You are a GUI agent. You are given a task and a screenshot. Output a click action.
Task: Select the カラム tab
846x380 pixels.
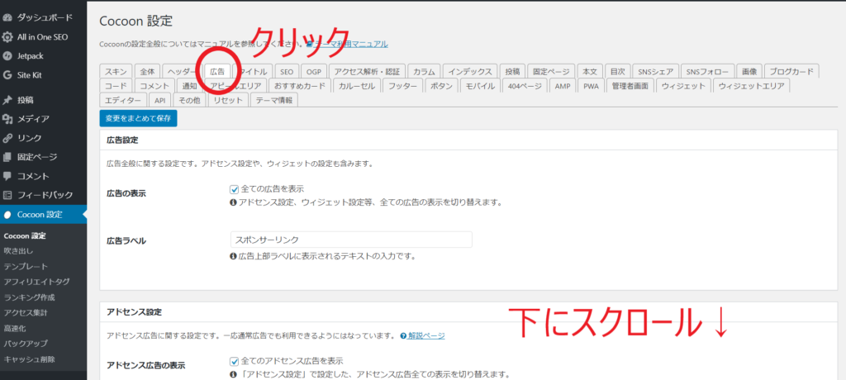(x=424, y=72)
